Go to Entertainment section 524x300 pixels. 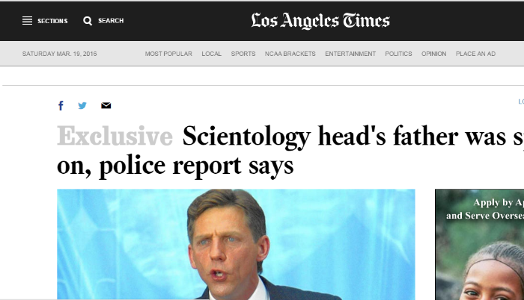pos(350,54)
